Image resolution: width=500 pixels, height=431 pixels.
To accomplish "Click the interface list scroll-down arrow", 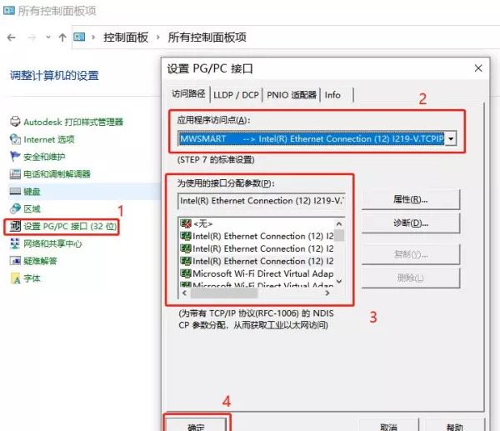I will (x=339, y=281).
